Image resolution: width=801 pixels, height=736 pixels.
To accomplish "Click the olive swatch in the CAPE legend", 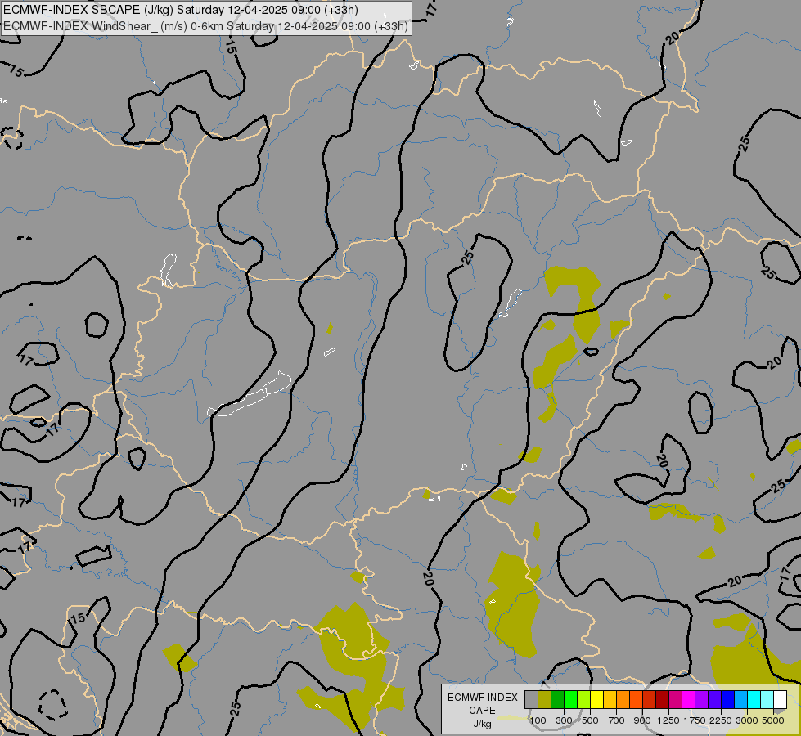I will 545,700.
